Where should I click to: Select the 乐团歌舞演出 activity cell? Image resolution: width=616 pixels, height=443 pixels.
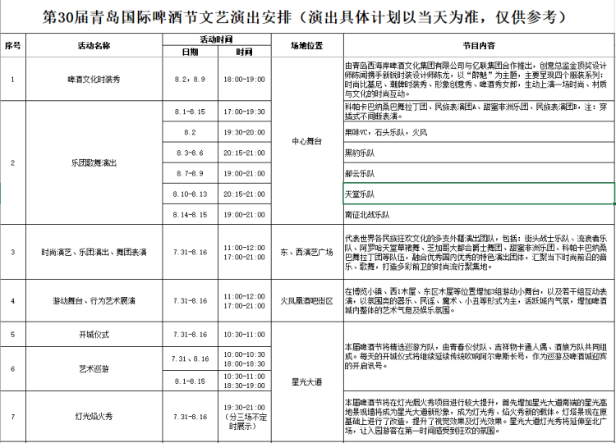coord(94,162)
